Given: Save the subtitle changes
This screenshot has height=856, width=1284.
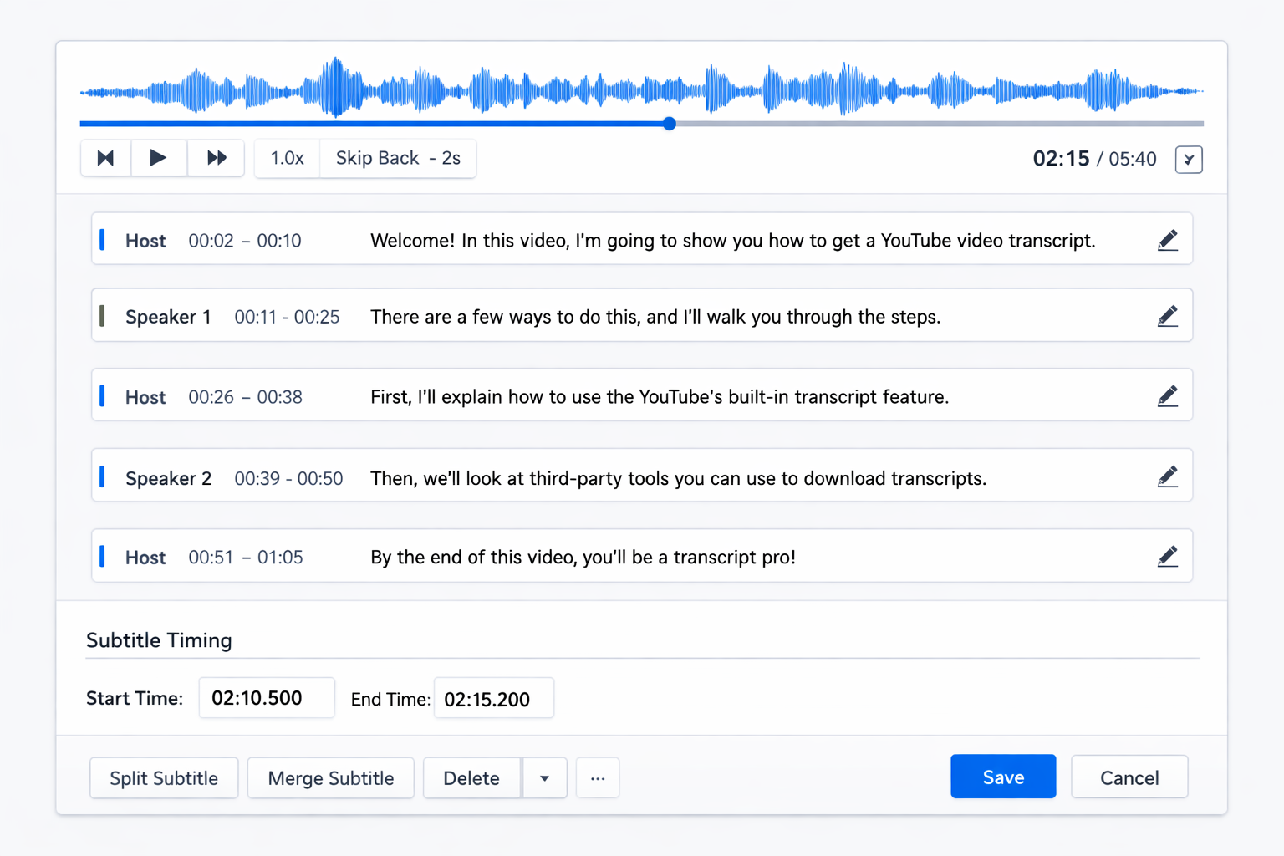Looking at the screenshot, I should (1002, 777).
